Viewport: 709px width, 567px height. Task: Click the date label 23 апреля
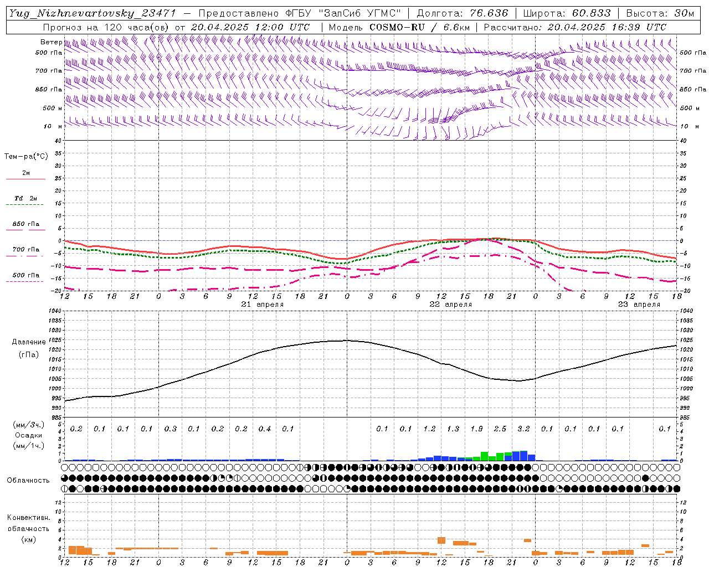639,305
